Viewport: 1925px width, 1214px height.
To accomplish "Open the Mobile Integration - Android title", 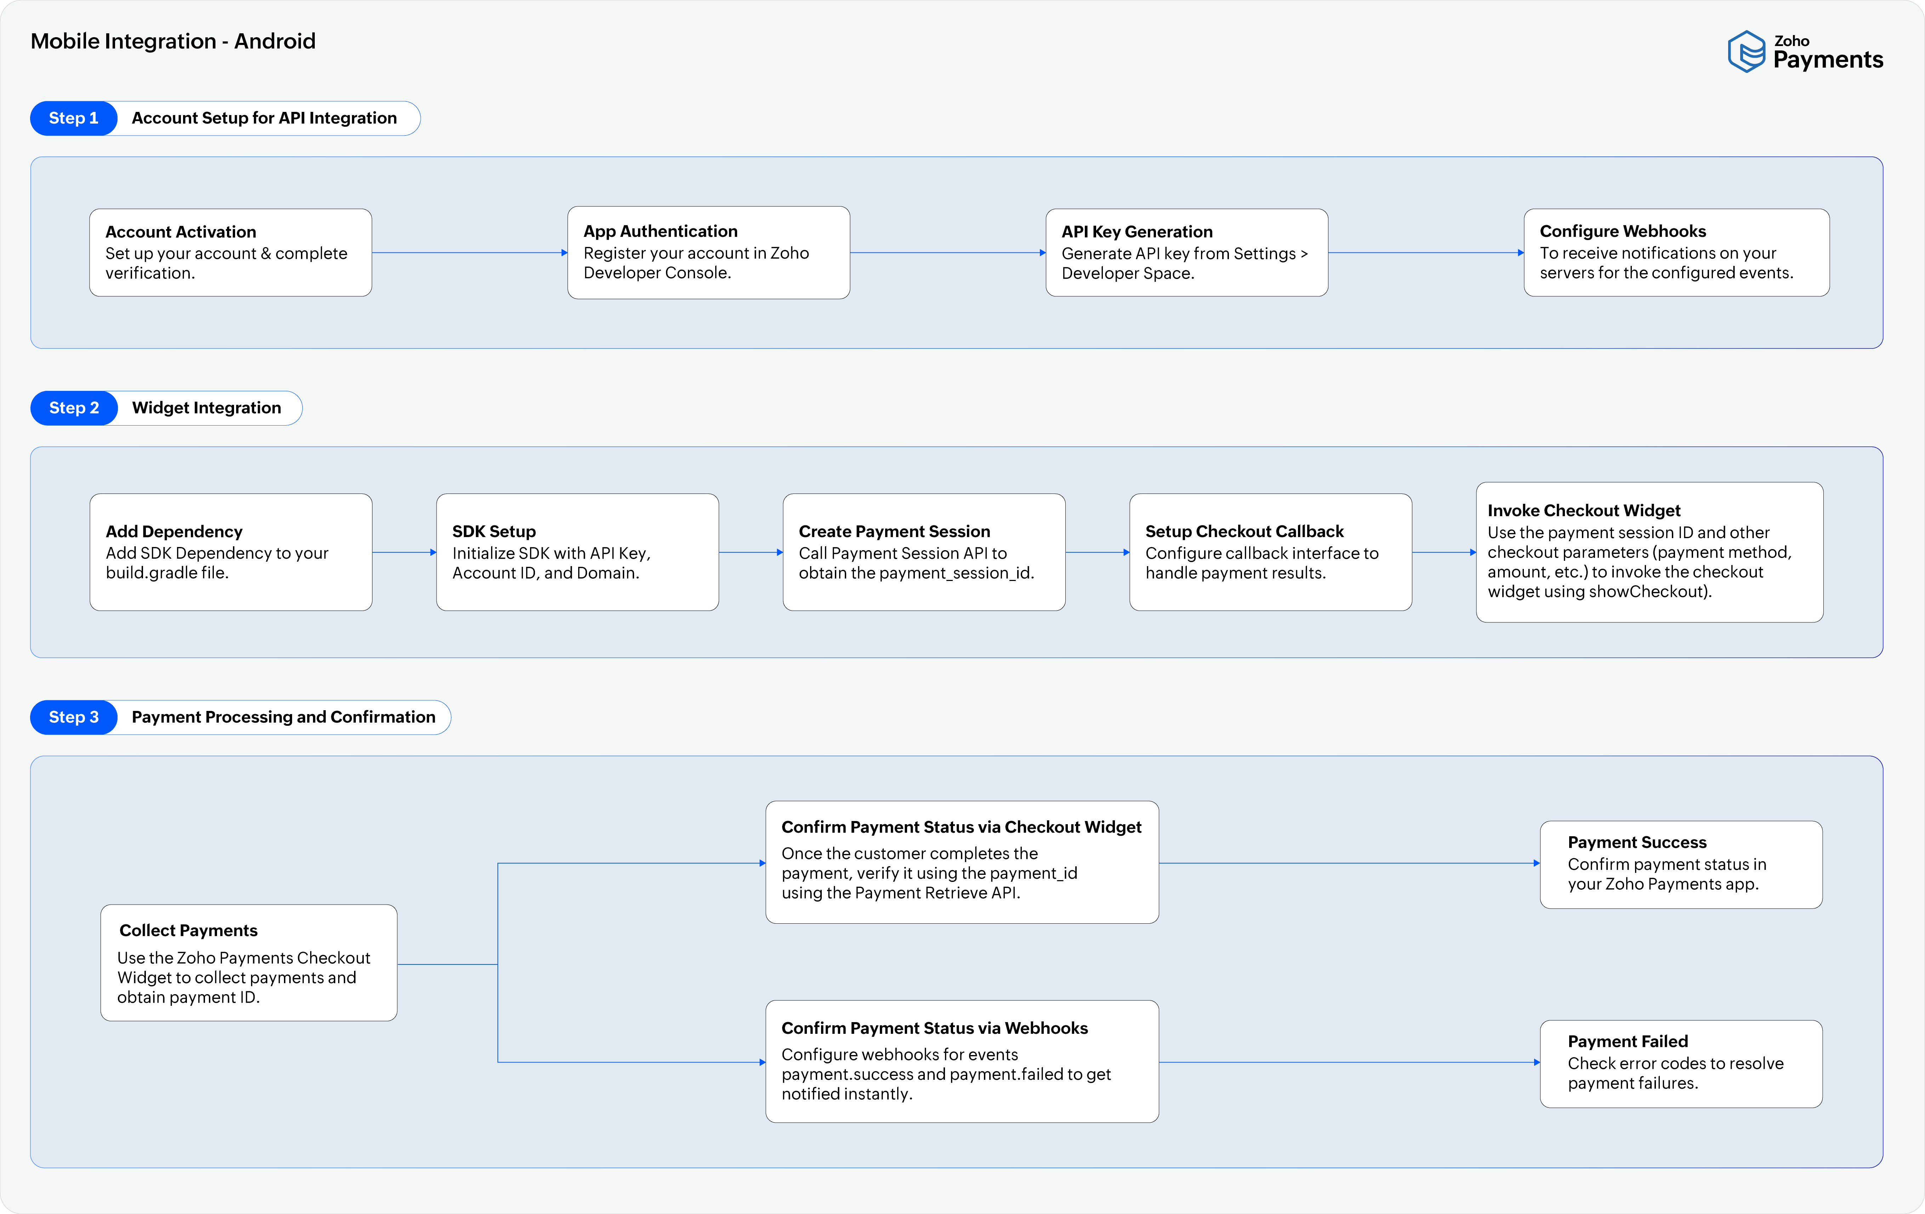I will (x=173, y=41).
